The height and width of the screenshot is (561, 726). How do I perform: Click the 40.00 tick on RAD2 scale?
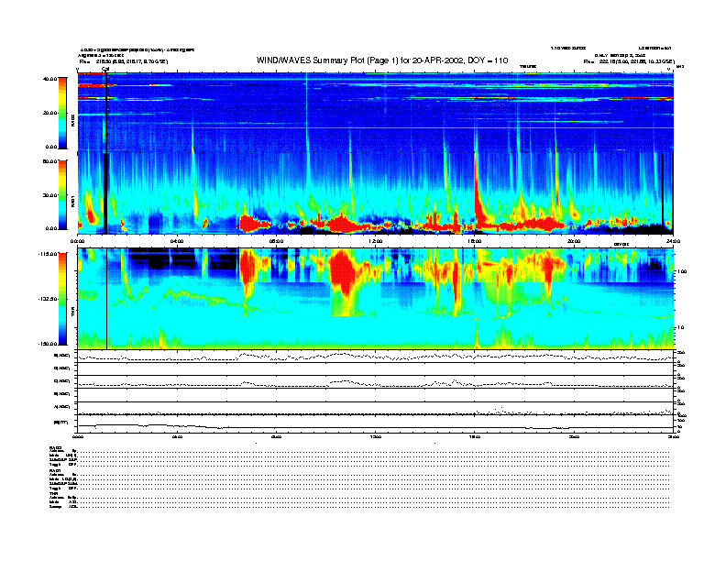49,79
